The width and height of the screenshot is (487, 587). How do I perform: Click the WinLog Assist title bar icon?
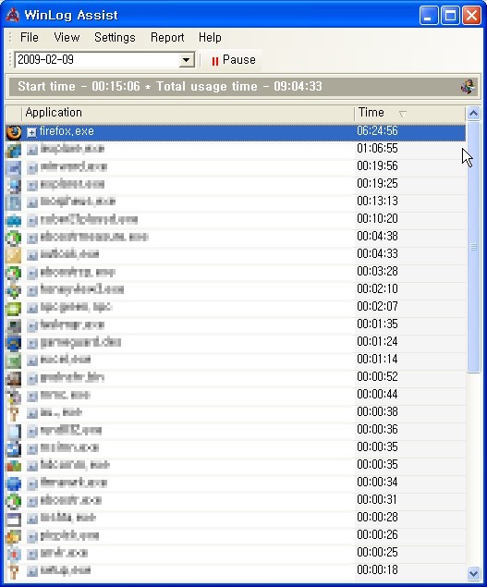pos(13,15)
